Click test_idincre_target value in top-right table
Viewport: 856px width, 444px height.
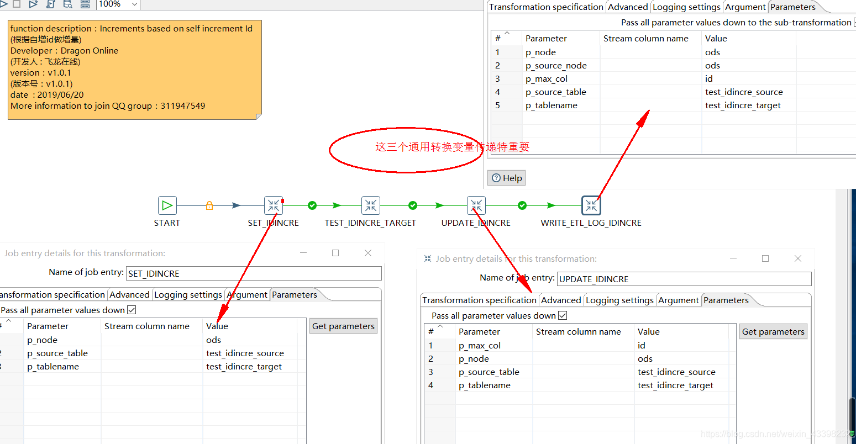(743, 105)
